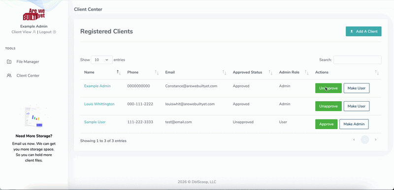Open the Example Admin client link
Image resolution: width=394 pixels, height=190 pixels.
[97, 86]
